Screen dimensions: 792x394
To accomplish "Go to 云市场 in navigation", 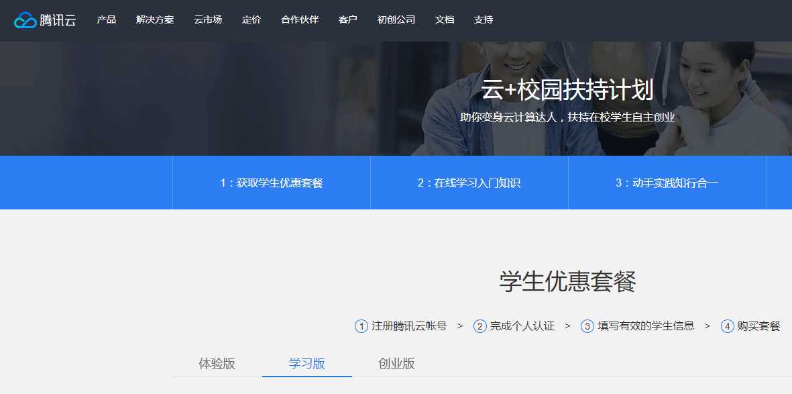I will pos(208,19).
